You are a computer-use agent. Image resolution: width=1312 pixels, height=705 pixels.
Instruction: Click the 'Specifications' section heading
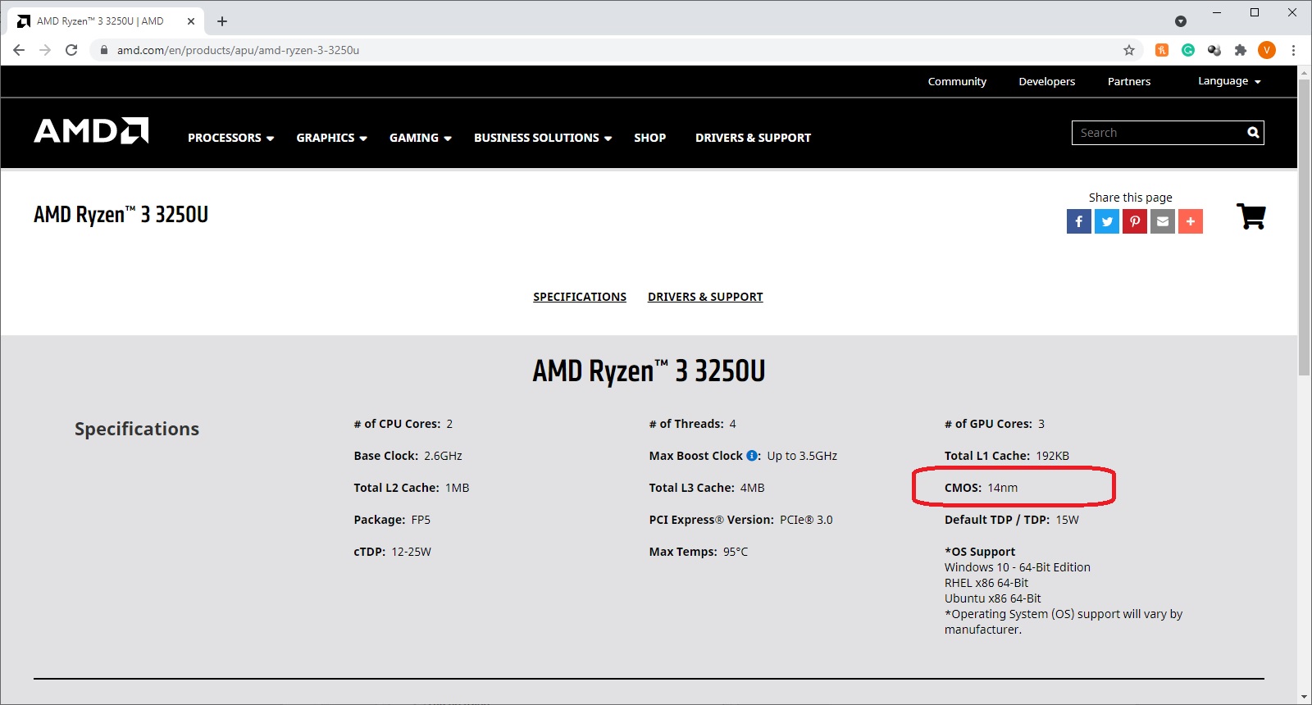coord(137,429)
